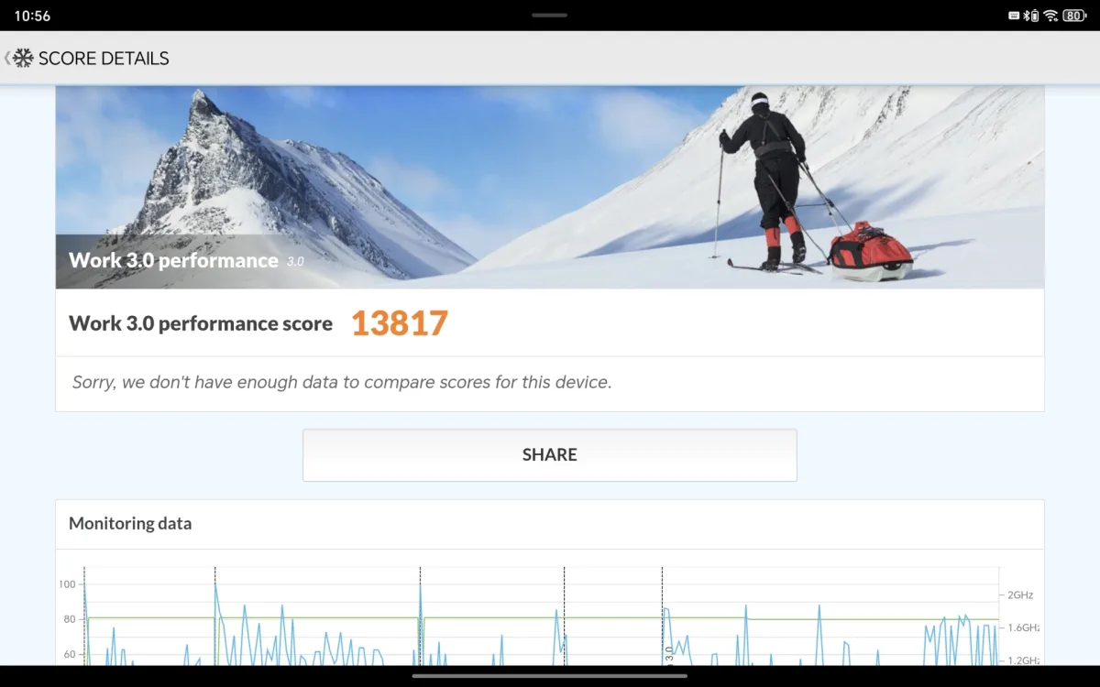Tap the 80 axis label on the chart

point(70,619)
